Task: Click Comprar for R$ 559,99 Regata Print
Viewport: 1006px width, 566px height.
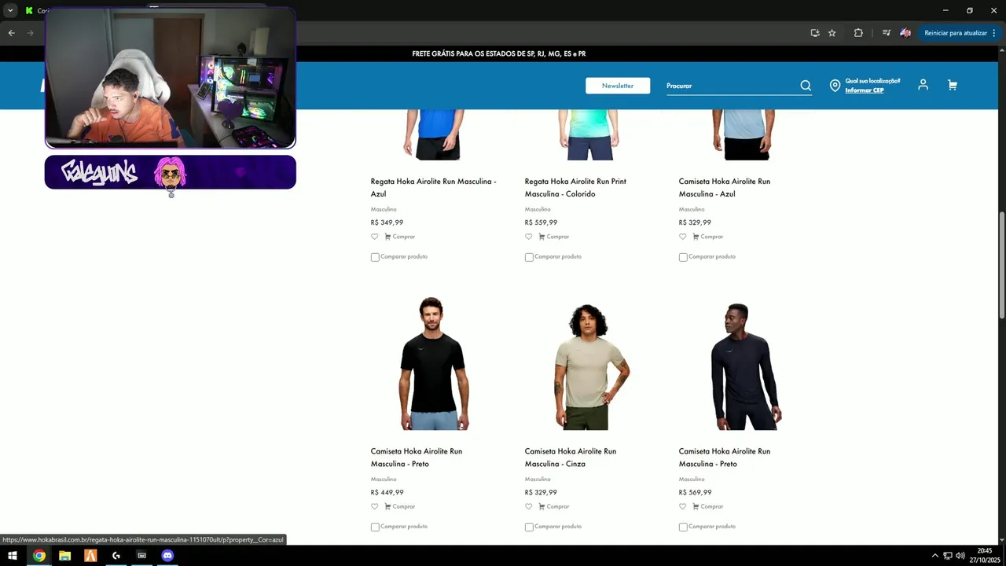Action: point(558,237)
